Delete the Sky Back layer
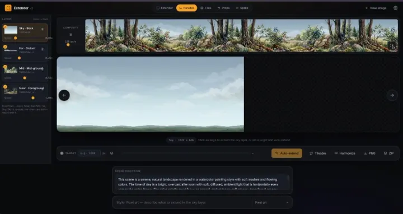This screenshot has height=214, width=403. [x=43, y=29]
